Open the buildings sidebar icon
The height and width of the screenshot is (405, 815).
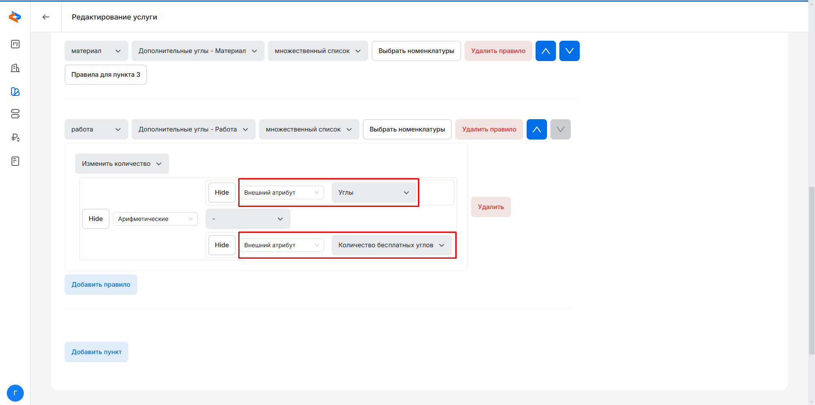click(x=15, y=68)
